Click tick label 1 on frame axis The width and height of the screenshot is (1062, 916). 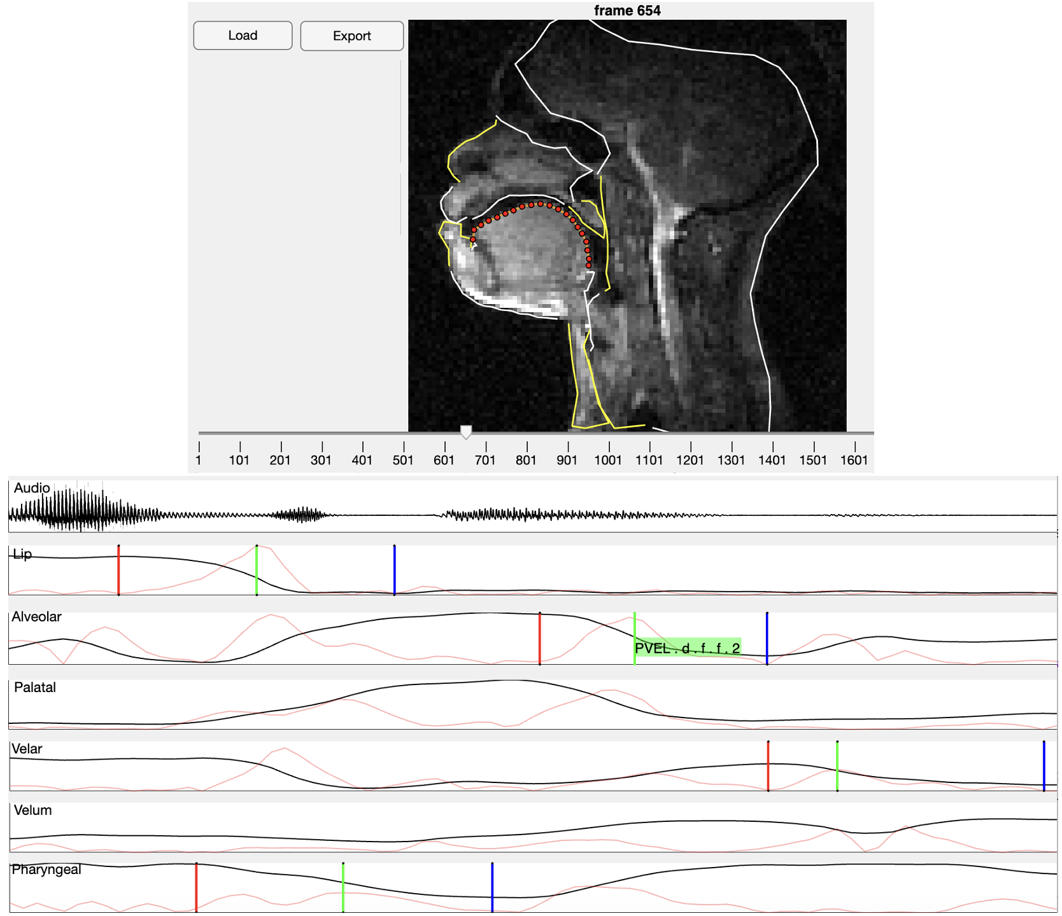(199, 460)
